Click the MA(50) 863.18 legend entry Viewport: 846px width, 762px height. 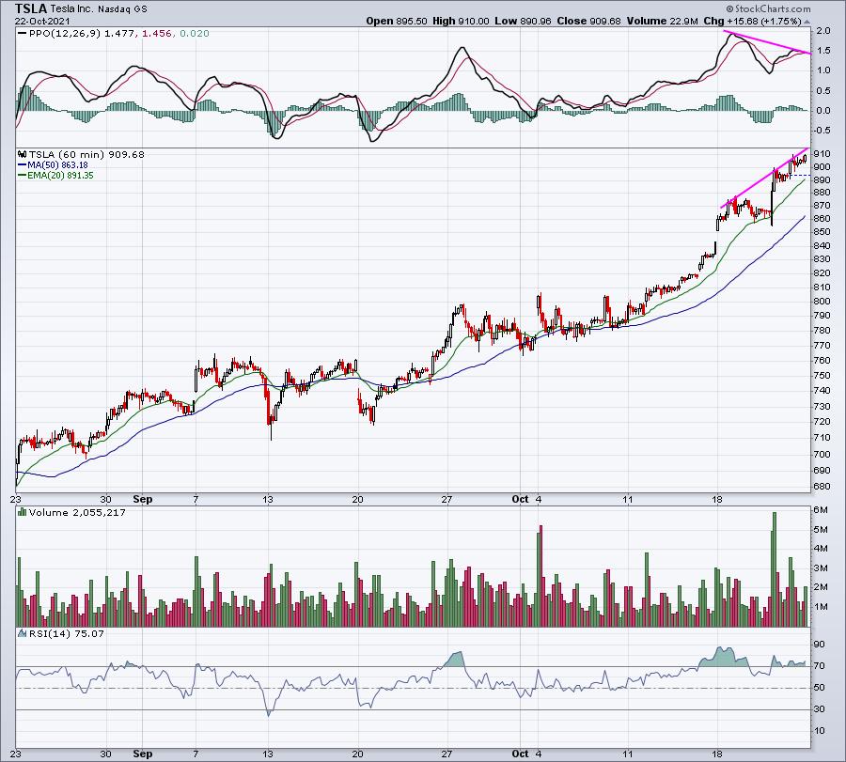point(57,165)
